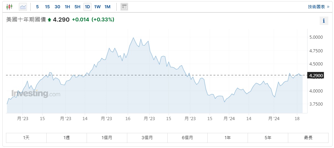Switch to the 1M interval
334x148 pixels.
click(107, 7)
